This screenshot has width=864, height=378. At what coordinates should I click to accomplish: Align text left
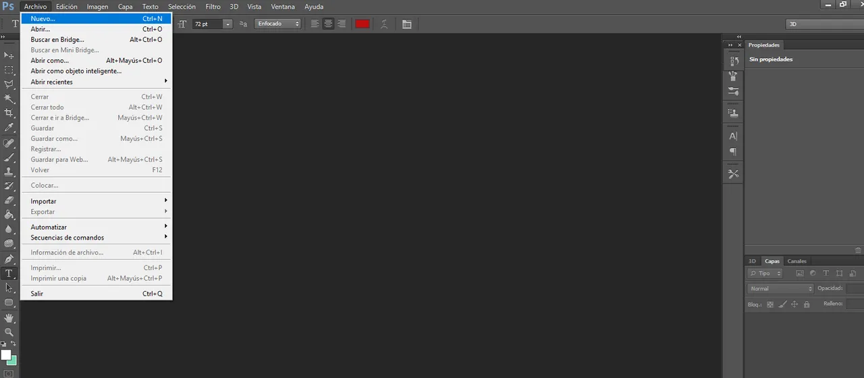(x=315, y=24)
